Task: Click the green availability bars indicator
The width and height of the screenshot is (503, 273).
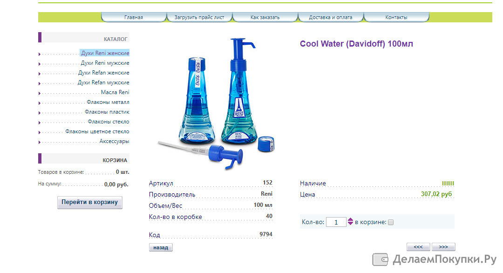Action: coord(448,184)
